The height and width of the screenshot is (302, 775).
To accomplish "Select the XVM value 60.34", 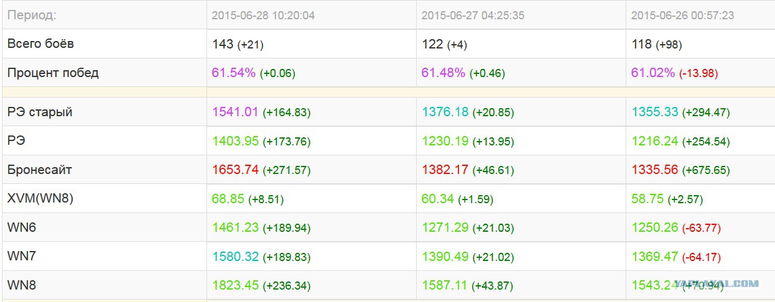I will tap(438, 199).
